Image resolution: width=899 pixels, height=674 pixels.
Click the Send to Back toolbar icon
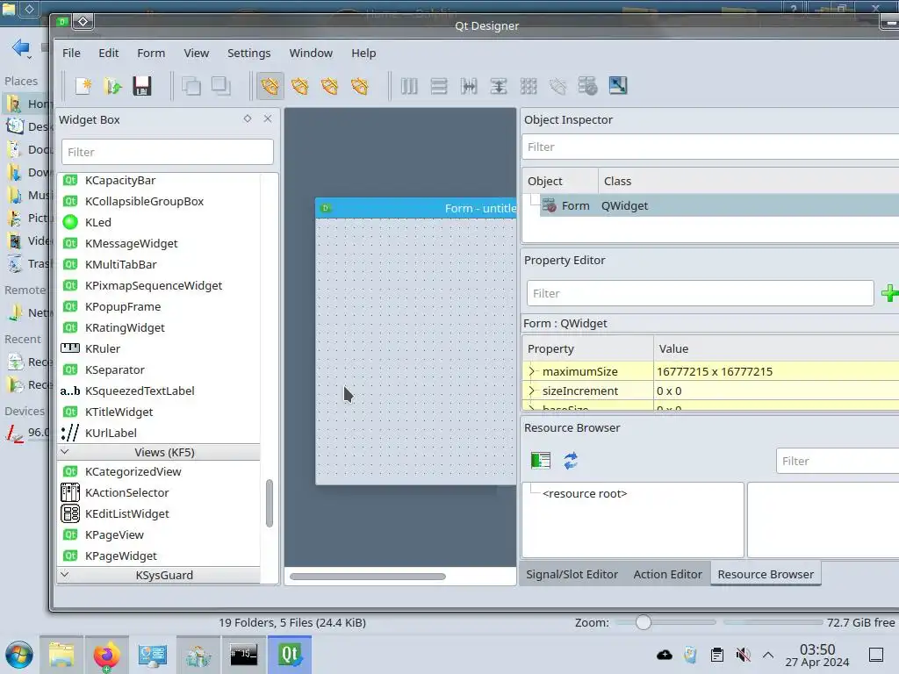(191, 87)
